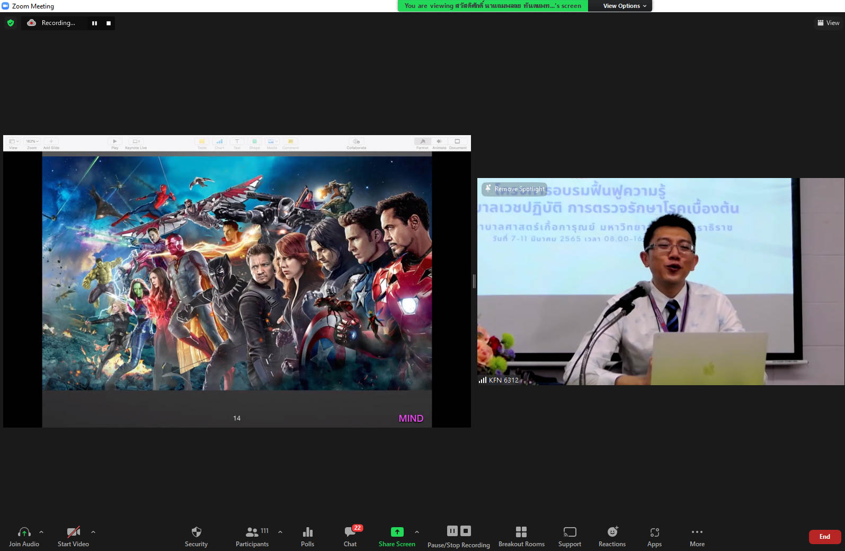Open Keynote View dropdown in shared toolbar
The image size is (845, 551).
coord(14,141)
